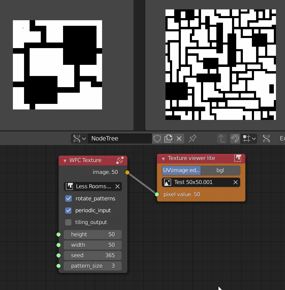Viewport: 285px width, 290px height.
Task: Select the UV\image editor display mode
Action: click(x=182, y=170)
